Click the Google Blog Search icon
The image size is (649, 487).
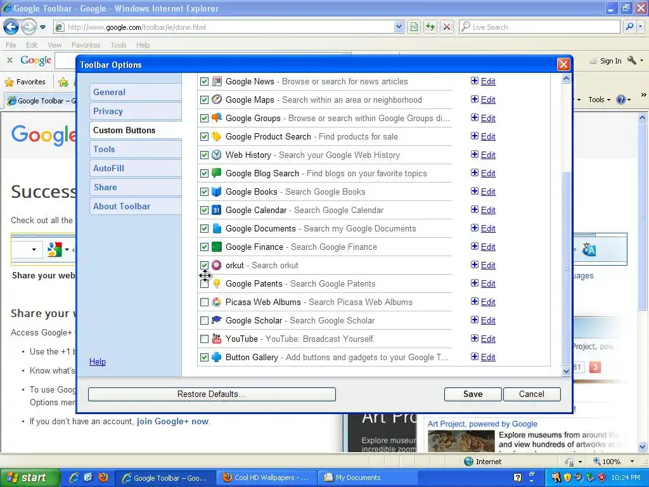[x=217, y=173]
